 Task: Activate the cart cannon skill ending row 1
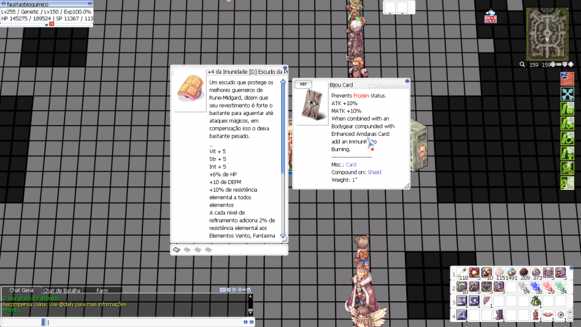pyautogui.click(x=561, y=274)
